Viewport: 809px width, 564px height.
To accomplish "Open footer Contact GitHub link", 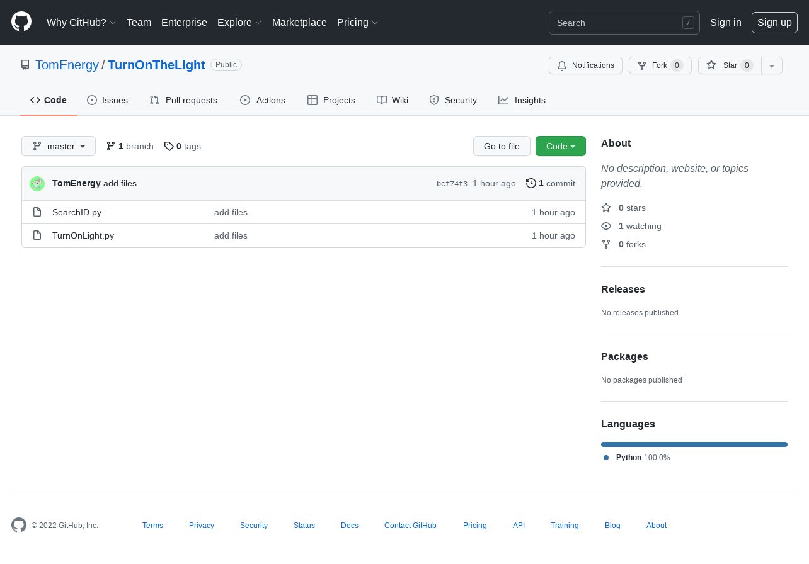I will (x=410, y=525).
